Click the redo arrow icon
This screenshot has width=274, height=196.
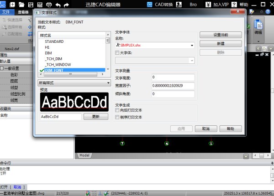pos(66,4)
